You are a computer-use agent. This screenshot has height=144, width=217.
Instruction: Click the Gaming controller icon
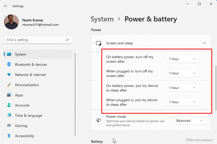pyautogui.click(x=9, y=125)
